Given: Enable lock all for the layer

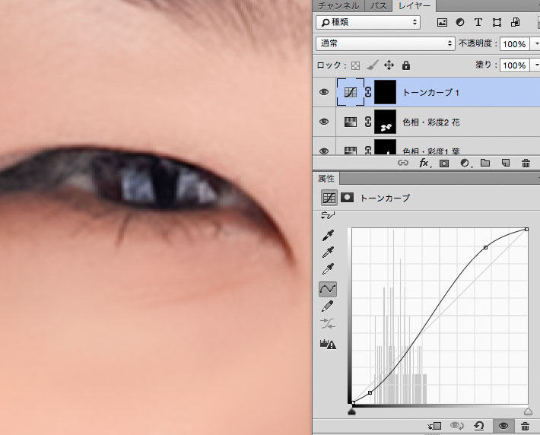Looking at the screenshot, I should [405, 66].
